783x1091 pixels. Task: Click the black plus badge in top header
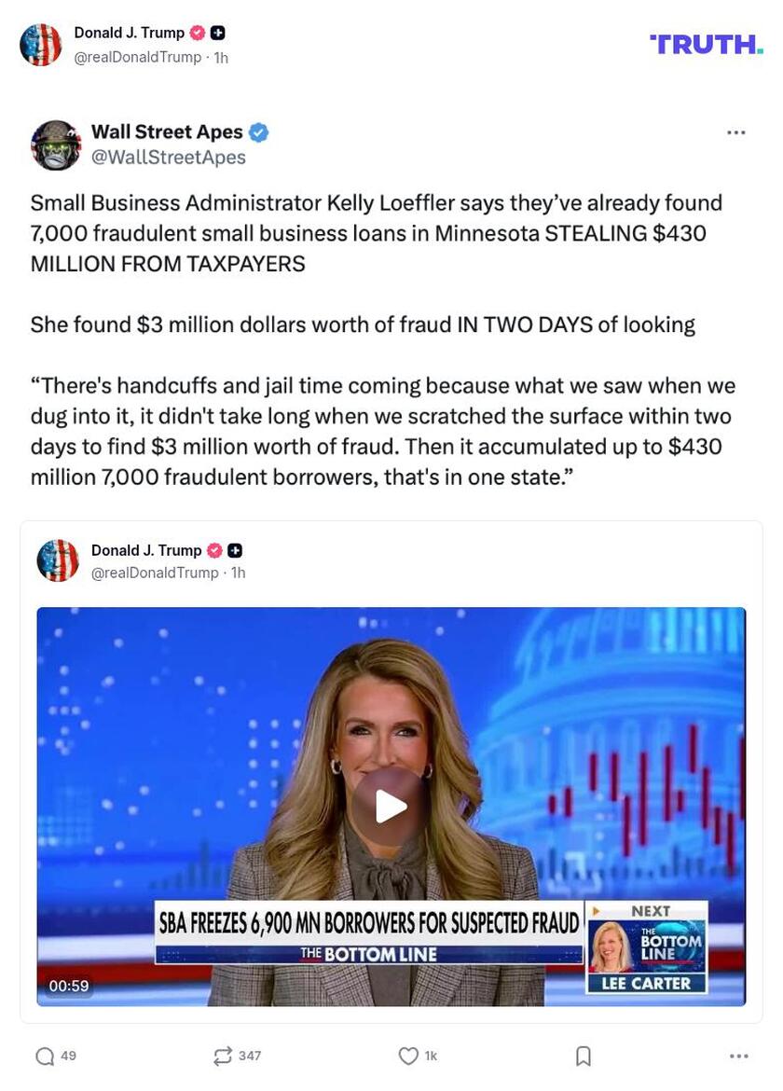click(217, 33)
